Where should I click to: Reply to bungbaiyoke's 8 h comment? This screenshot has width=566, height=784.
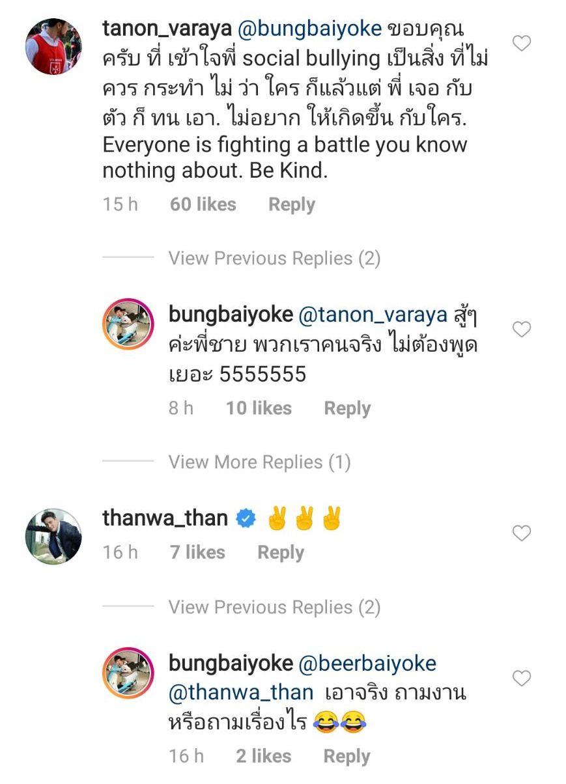347,408
